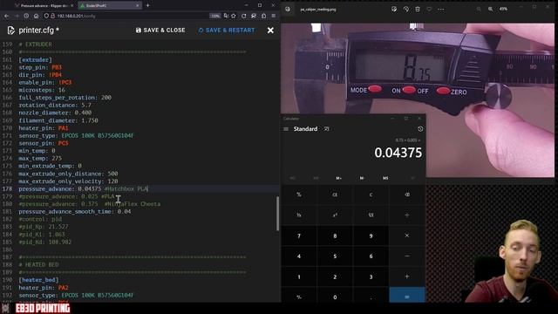Image resolution: width=558 pixels, height=314 pixels.
Task: Click line 181 pressure_advance_smooth_time: 0.04
Action: click(x=75, y=211)
